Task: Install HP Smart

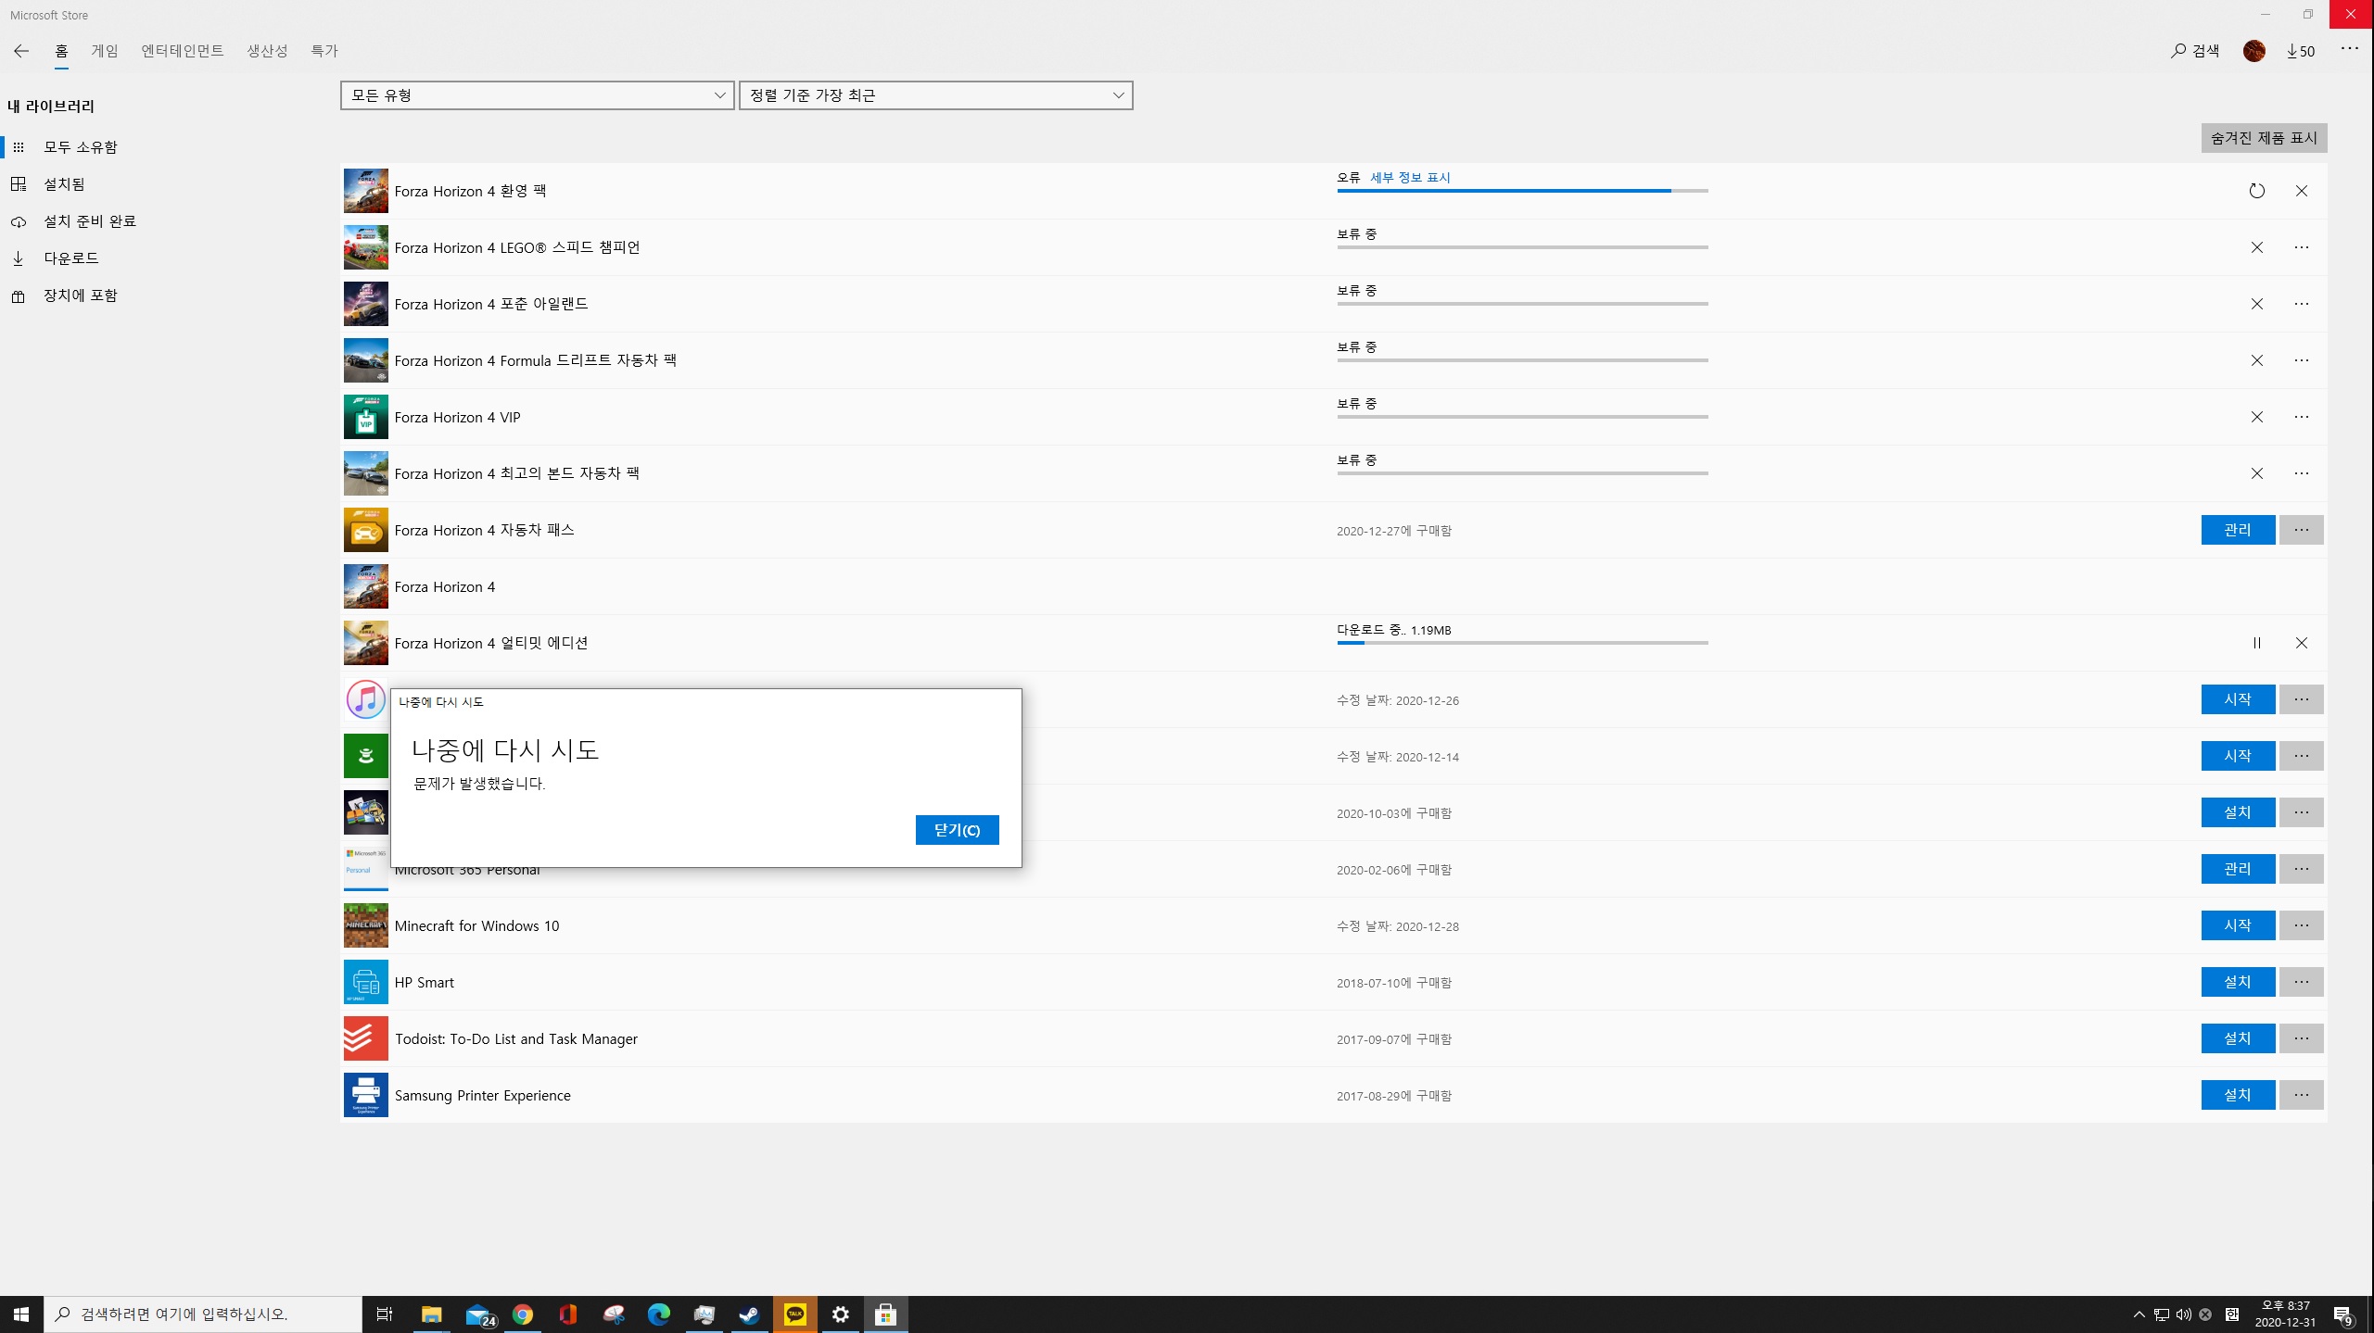Action: tap(2238, 982)
